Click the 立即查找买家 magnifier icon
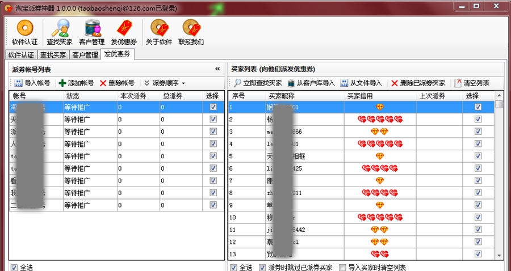 (237, 83)
